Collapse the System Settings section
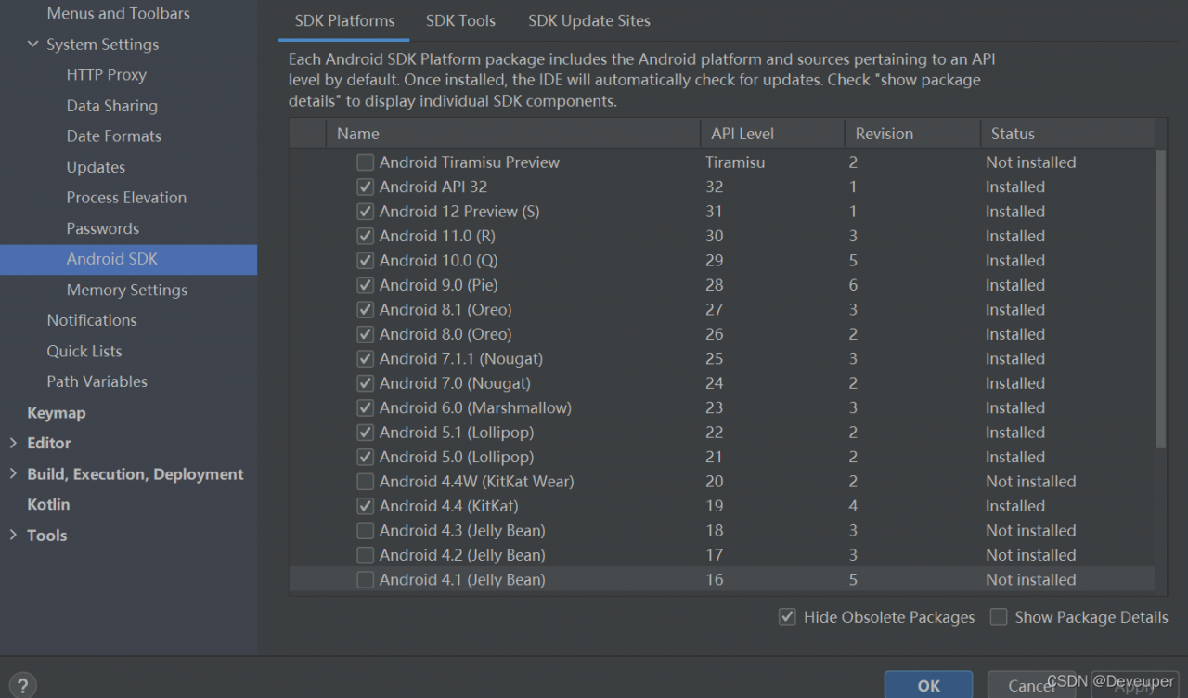This screenshot has width=1188, height=698. (x=33, y=45)
